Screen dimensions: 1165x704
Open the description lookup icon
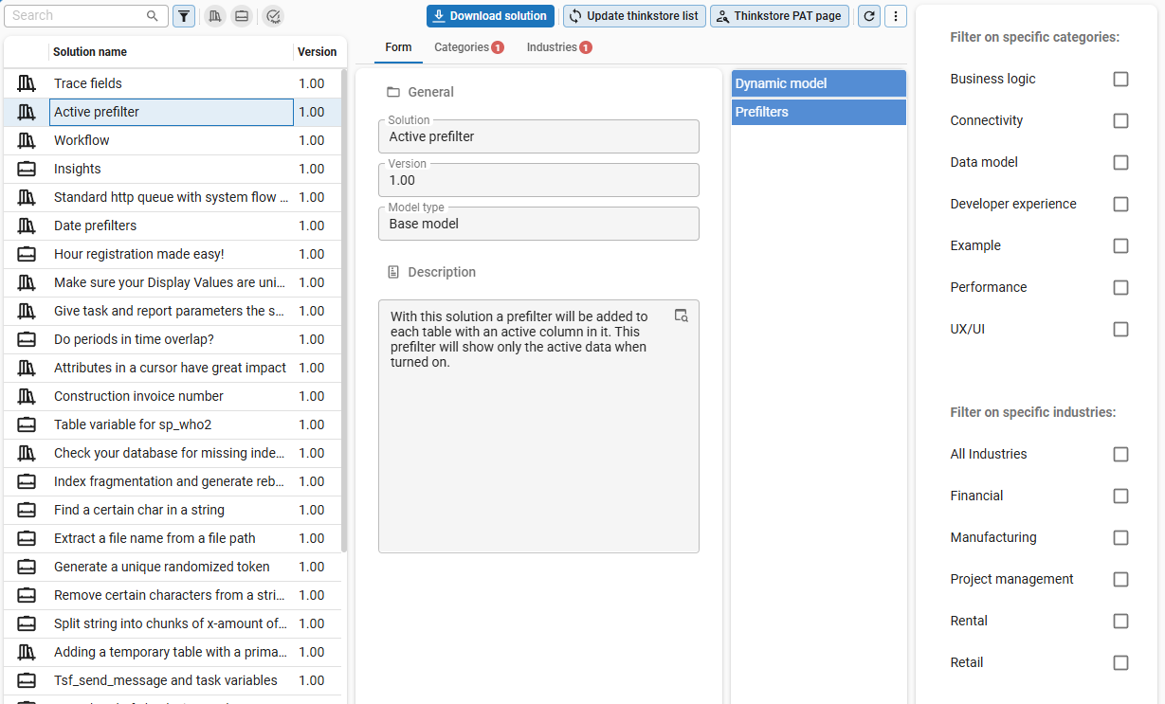tap(681, 316)
